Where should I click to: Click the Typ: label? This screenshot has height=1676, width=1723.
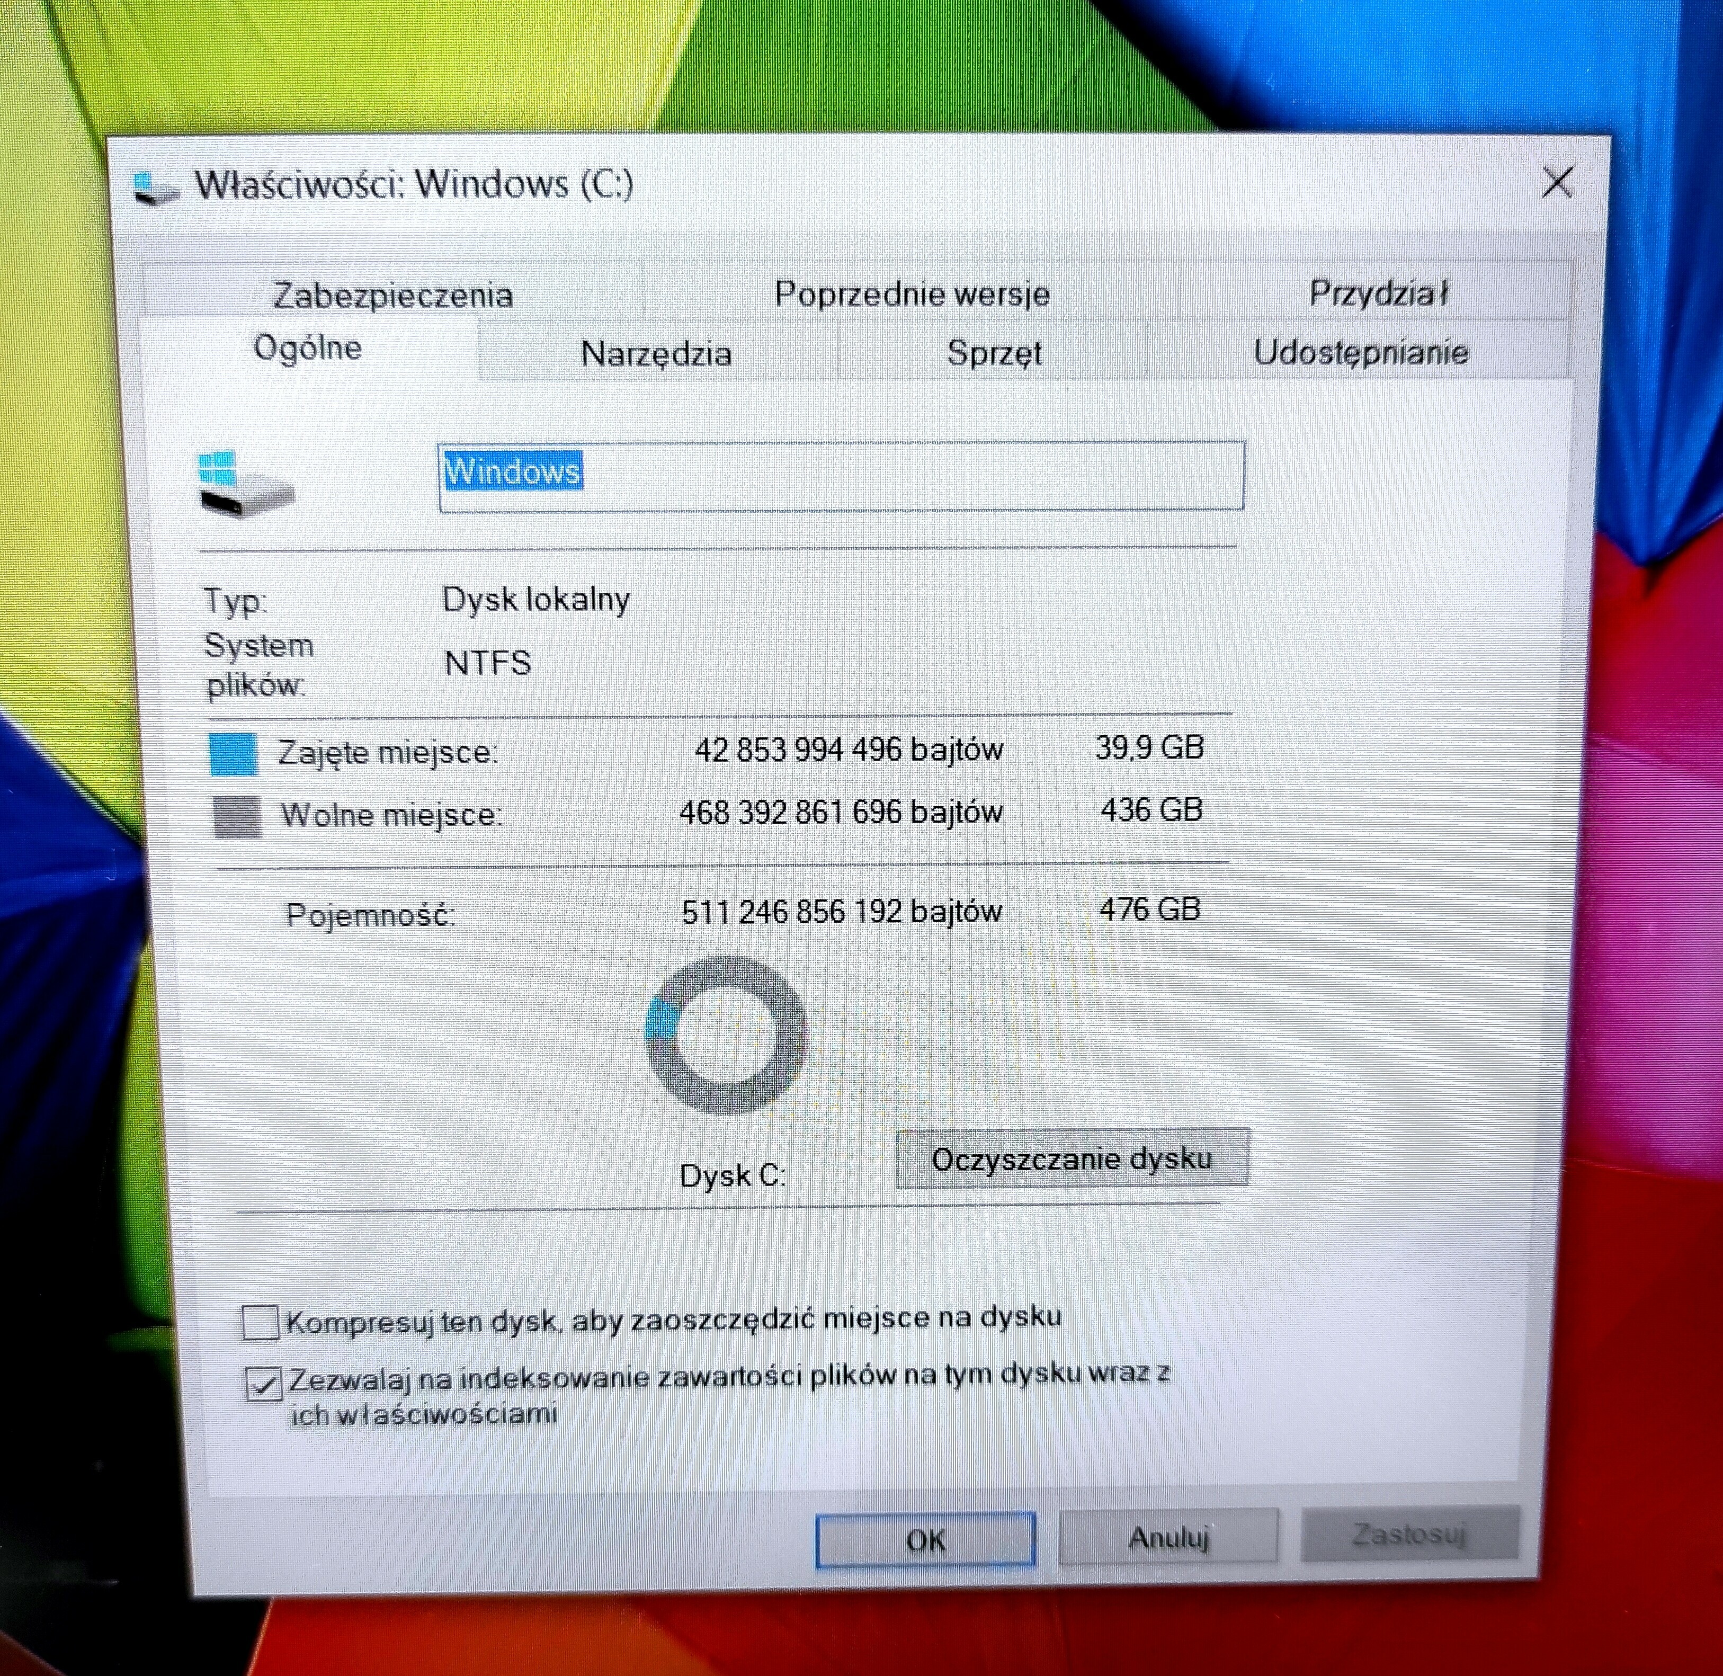pos(235,601)
